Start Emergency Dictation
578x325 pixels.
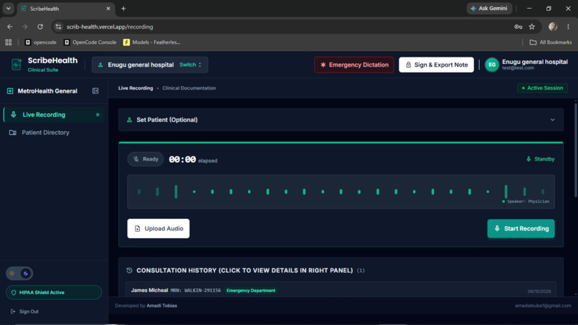click(x=354, y=65)
